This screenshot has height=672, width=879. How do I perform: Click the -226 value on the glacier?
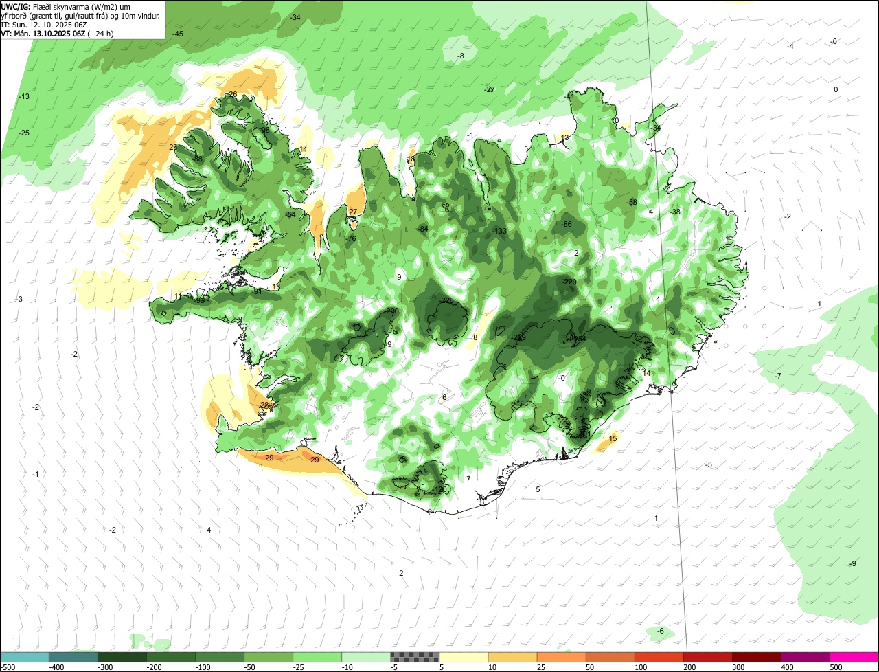point(446,301)
